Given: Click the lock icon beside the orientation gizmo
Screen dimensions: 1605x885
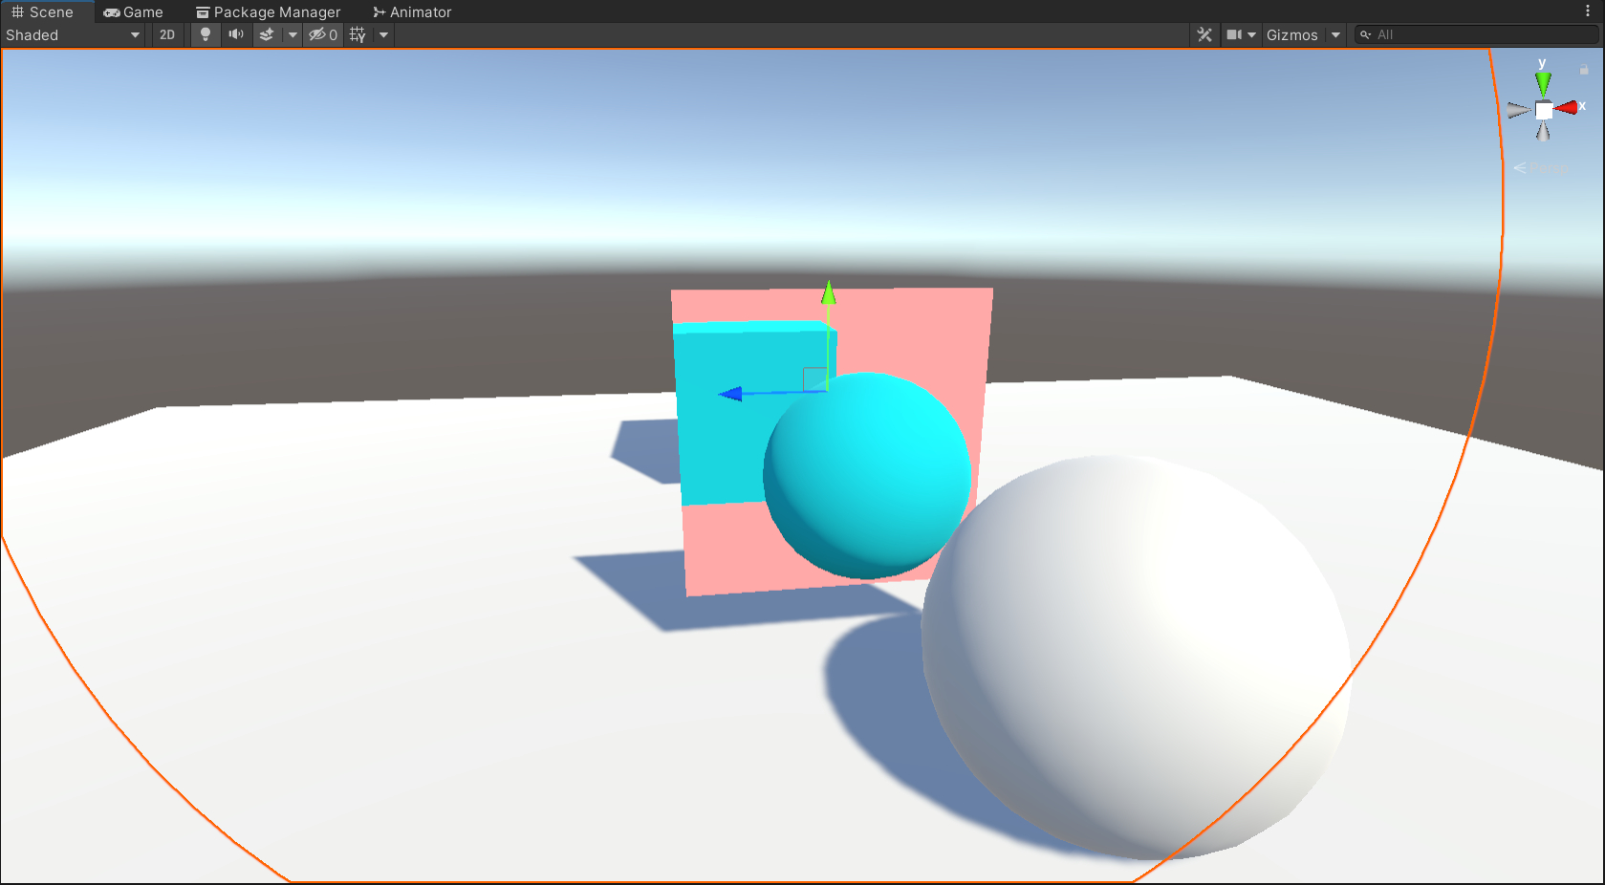Looking at the screenshot, I should pyautogui.click(x=1584, y=70).
